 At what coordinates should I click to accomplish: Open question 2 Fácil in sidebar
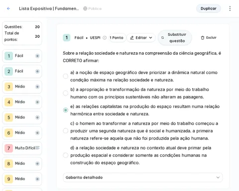(x=22, y=71)
